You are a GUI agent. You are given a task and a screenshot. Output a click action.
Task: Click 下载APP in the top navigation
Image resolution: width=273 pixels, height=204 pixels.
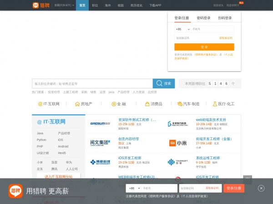pos(155,5)
